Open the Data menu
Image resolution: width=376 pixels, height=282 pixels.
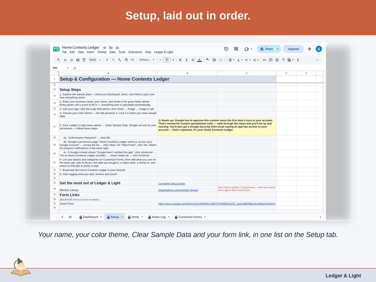point(112,52)
